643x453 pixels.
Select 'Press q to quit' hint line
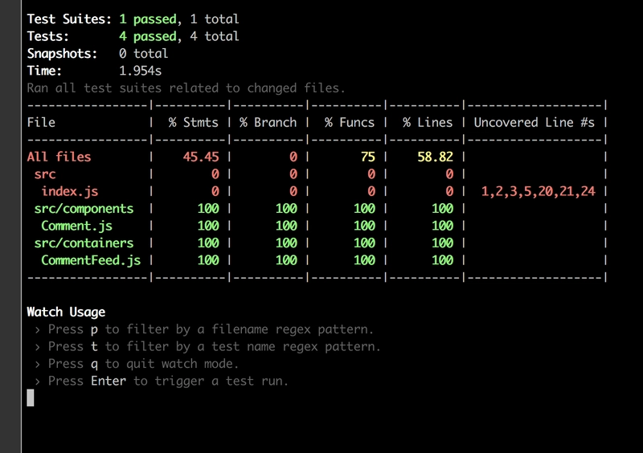click(136, 364)
